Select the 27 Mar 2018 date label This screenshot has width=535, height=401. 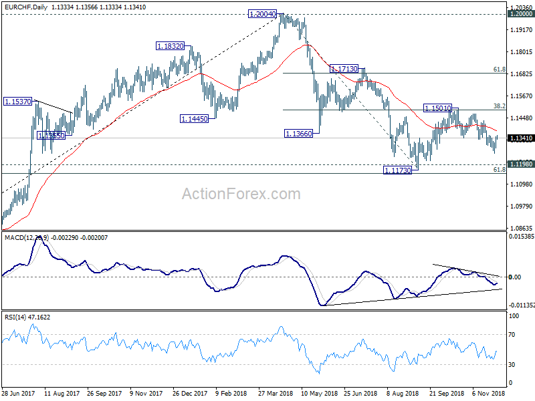[x=276, y=393]
